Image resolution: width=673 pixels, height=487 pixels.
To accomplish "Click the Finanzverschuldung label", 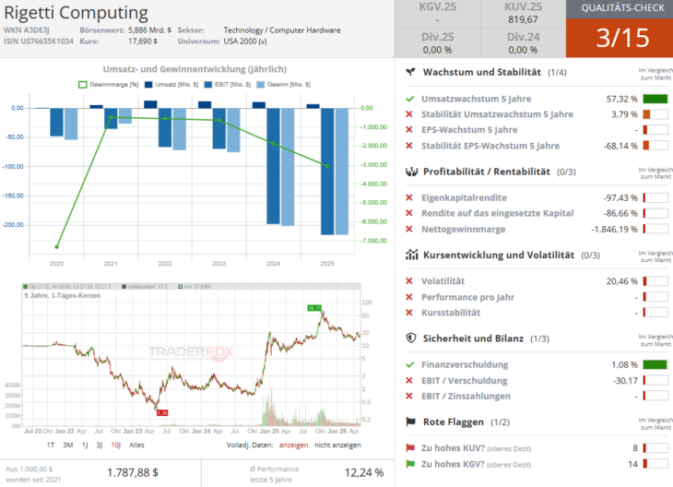I will point(465,364).
